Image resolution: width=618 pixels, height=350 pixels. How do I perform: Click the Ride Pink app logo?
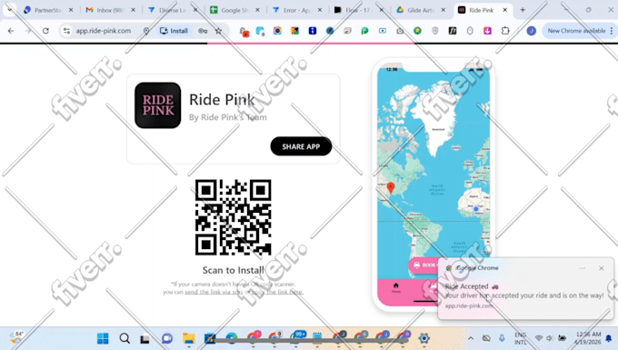coord(157,105)
